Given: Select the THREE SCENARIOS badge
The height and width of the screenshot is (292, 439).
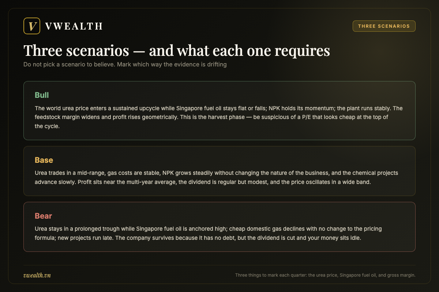Looking at the screenshot, I should pyautogui.click(x=384, y=26).
